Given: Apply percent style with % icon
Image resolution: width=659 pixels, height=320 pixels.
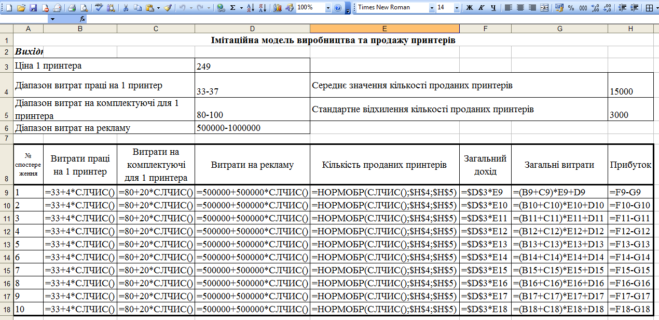Looking at the screenshot, I should pos(571,8).
